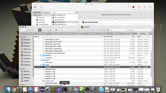Close the Run Shell Script action
Screen dimensions: 166x93
click(x=151, y=22)
